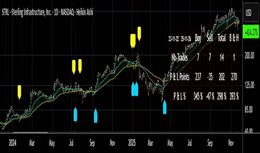Click the 2024 year label on time axis

(13, 143)
